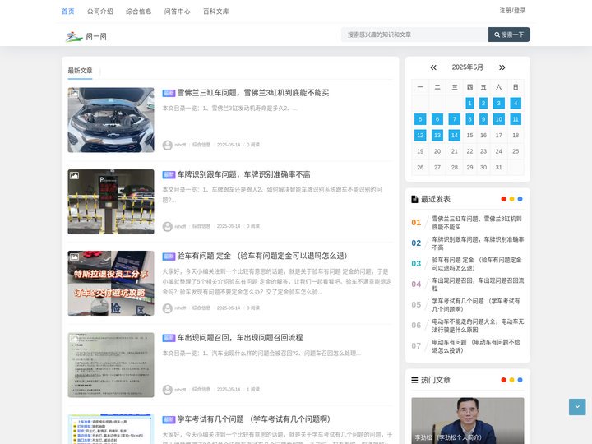Image resolution: width=592 pixels, height=444 pixels.
Task: Select calendar date 1
Action: 469,103
